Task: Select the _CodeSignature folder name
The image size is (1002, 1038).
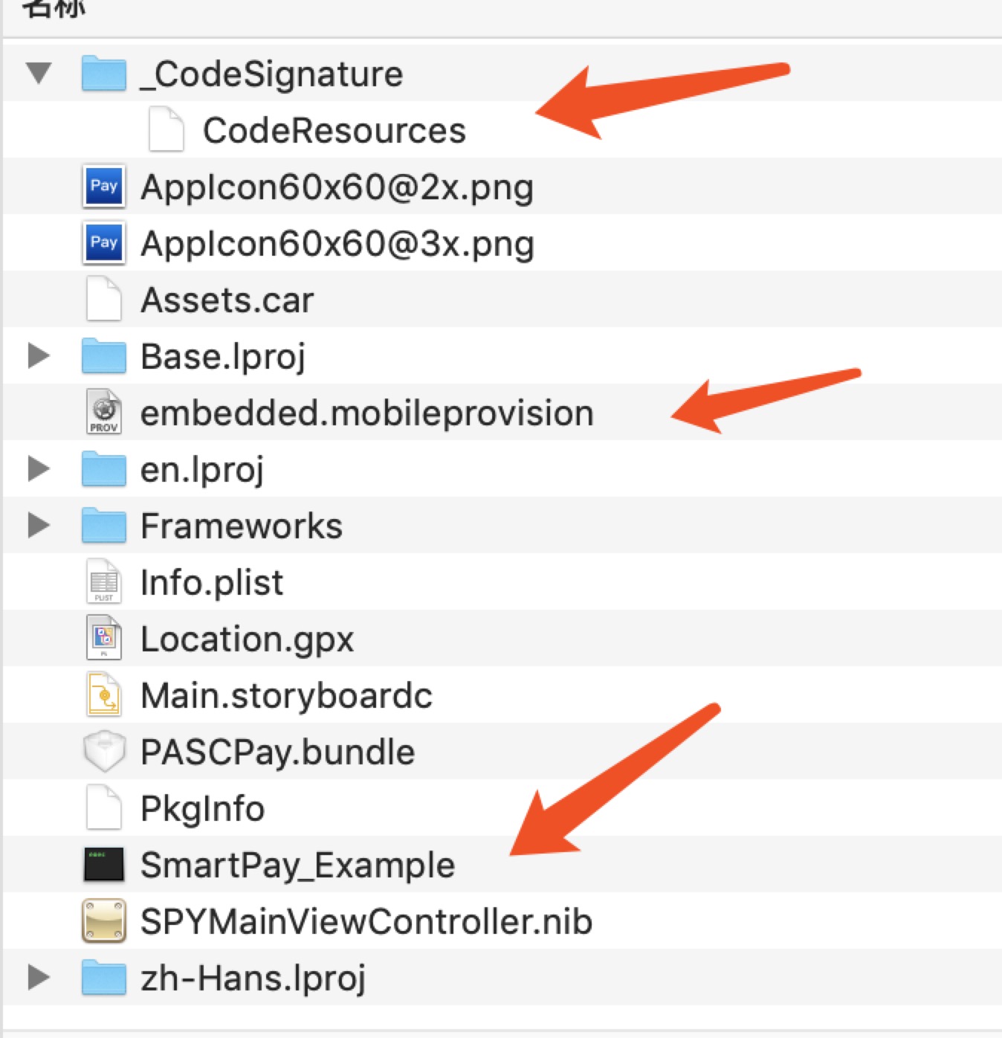Action: 271,74
